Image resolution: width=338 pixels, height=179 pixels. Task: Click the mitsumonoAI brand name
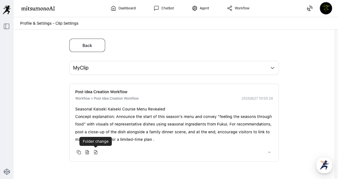(38, 8)
